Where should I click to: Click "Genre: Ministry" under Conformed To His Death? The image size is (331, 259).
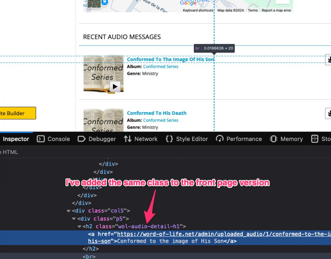142,127
